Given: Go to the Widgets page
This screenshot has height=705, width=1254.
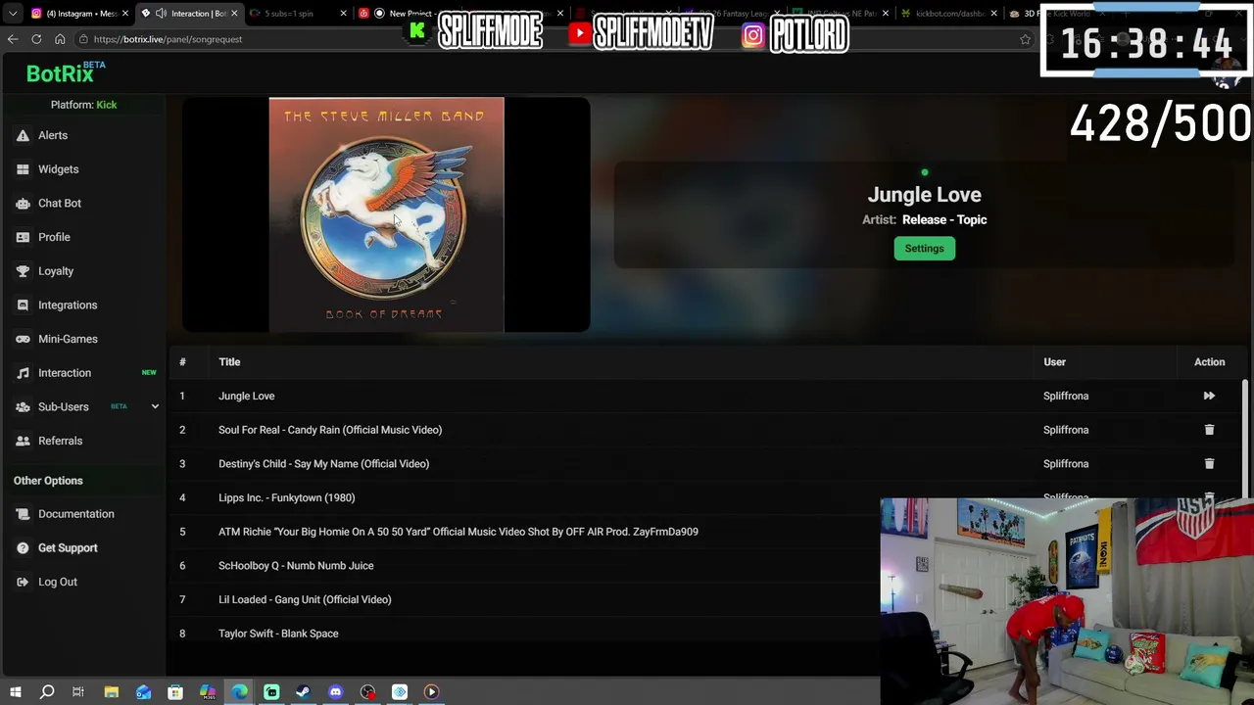Looking at the screenshot, I should click(x=58, y=169).
